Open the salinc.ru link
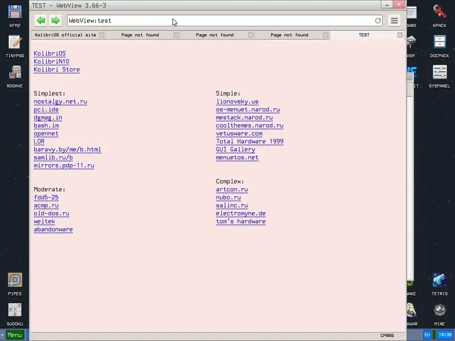Screen dimensions: 455x341 (232, 206)
